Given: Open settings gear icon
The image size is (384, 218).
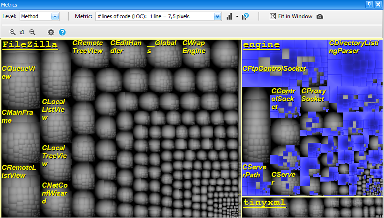Looking at the screenshot, I should [51, 32].
